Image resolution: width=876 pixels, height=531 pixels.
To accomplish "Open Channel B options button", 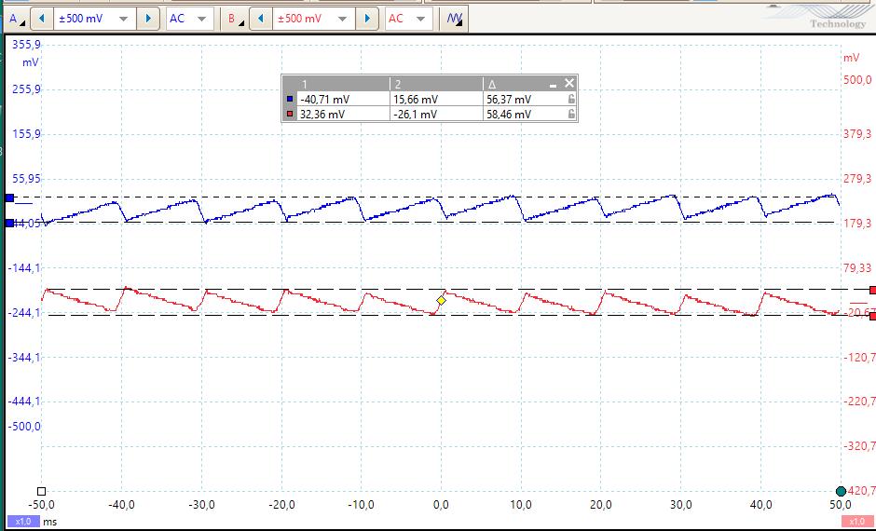I will [235, 19].
